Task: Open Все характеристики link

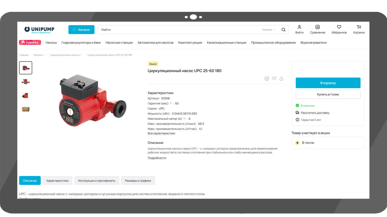Action: pos(161,133)
